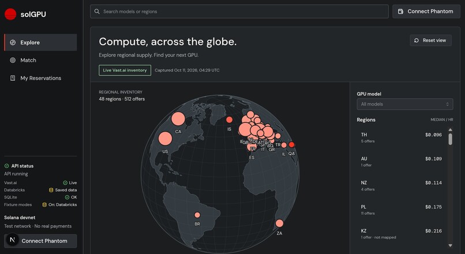Viewport: 465px width, 254px height.
Task: Click the regions list scrollbar down arrow
Action: tap(450, 245)
